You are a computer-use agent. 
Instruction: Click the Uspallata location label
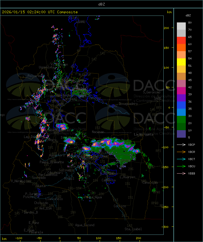point(47,67)
